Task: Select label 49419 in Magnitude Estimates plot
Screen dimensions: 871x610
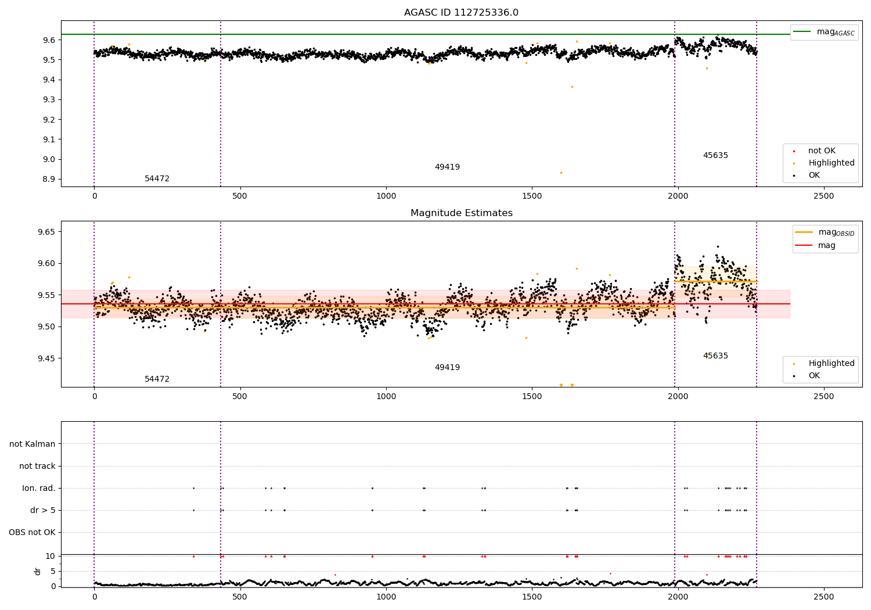Action: 447,368
